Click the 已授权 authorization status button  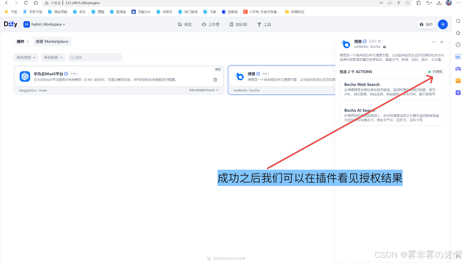click(x=435, y=72)
